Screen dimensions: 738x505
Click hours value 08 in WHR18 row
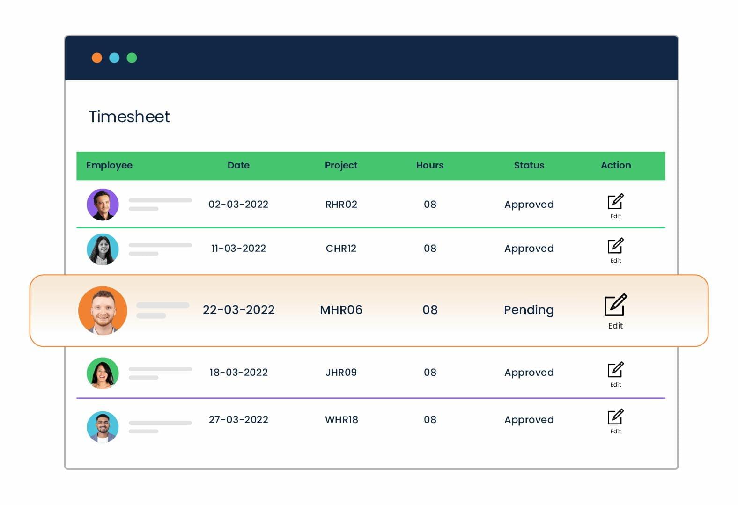point(430,420)
